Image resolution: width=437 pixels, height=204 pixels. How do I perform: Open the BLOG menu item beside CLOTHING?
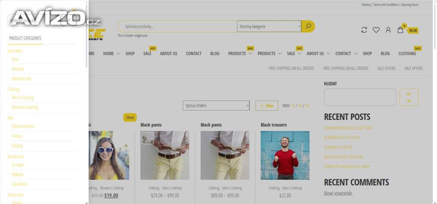(385, 53)
